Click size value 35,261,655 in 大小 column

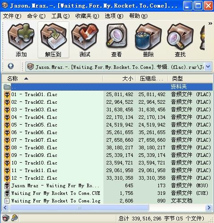(x=120, y=132)
